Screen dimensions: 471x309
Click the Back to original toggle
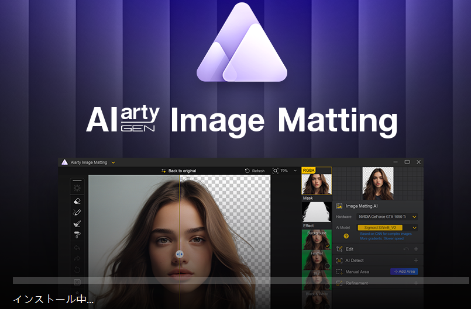(x=178, y=171)
